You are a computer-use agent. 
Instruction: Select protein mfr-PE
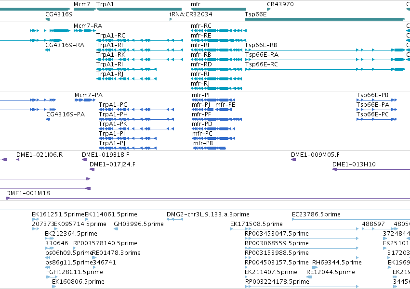point(224,110)
